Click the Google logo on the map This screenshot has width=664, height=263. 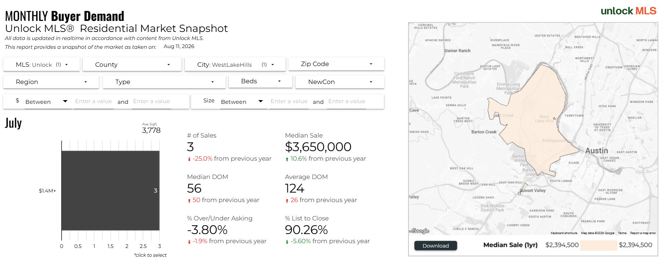coord(420,231)
